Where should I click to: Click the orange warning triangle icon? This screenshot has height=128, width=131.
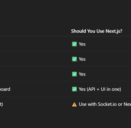tap(74, 105)
